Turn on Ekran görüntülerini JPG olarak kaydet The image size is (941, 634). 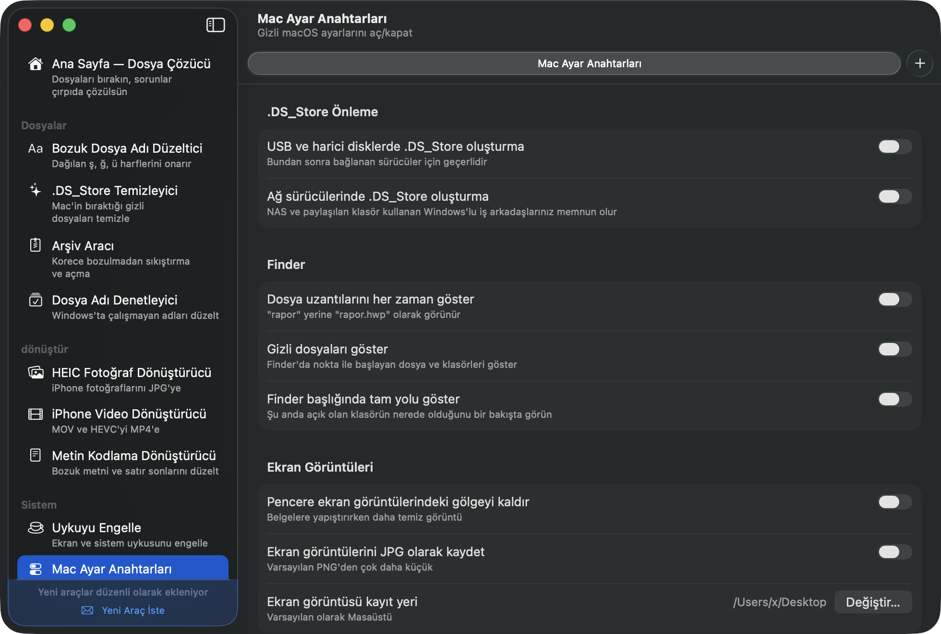click(895, 552)
